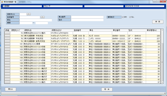Select cell 得意先名称000165-集約子
Screen dimensions: 167x96
[x=37, y=79]
